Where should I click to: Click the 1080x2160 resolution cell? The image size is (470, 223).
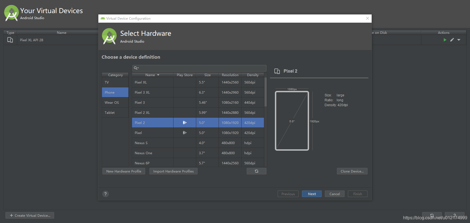click(x=230, y=102)
